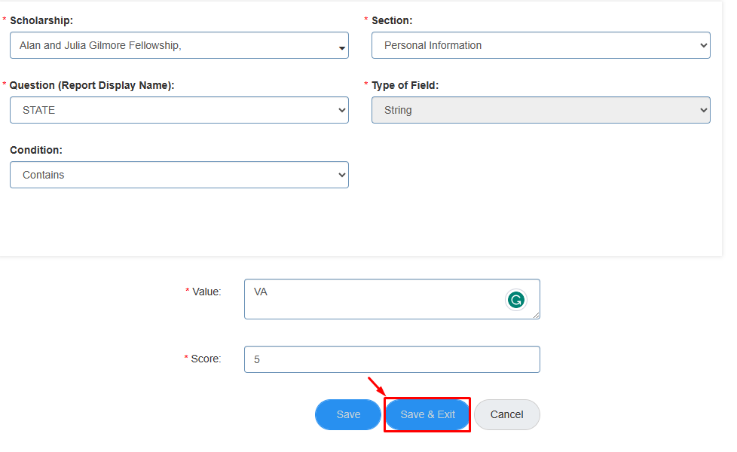Click the Save button
The height and width of the screenshot is (452, 737).
[x=347, y=414]
